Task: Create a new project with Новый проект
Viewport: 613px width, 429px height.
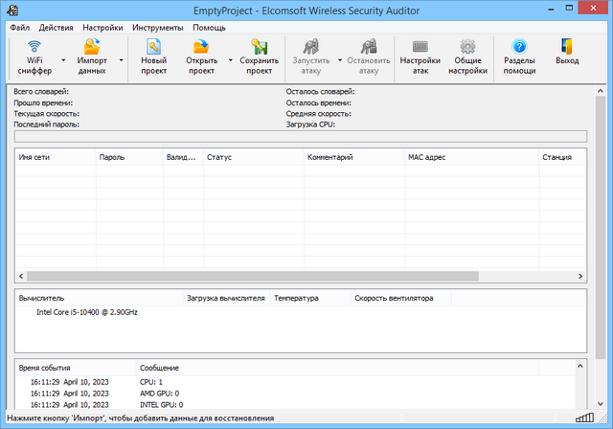Action: point(153,57)
